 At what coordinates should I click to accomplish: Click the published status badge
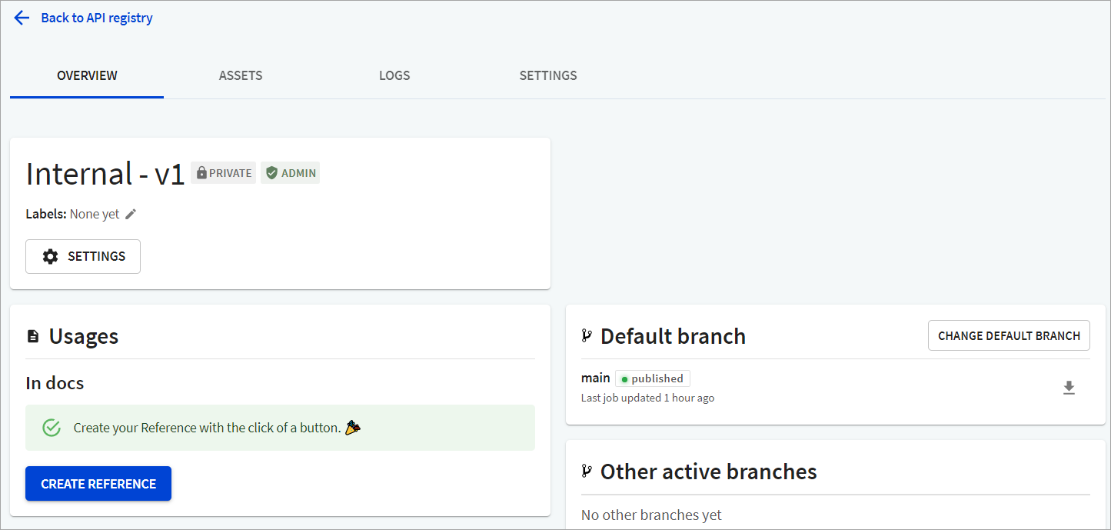pos(653,378)
